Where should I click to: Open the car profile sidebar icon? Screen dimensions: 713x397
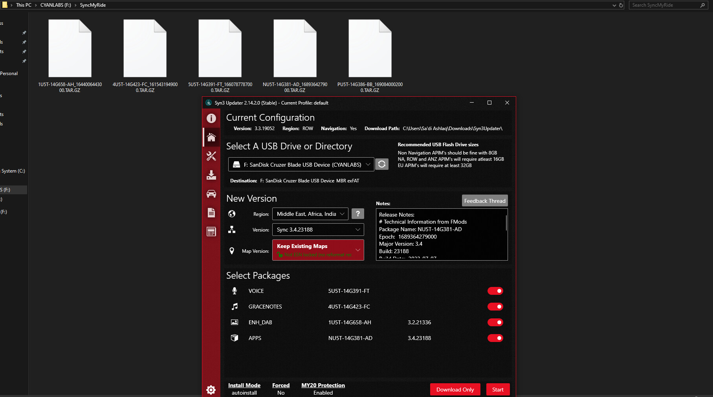211,194
